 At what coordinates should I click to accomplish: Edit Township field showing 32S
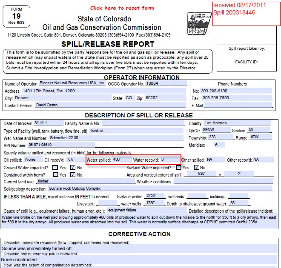(221, 137)
